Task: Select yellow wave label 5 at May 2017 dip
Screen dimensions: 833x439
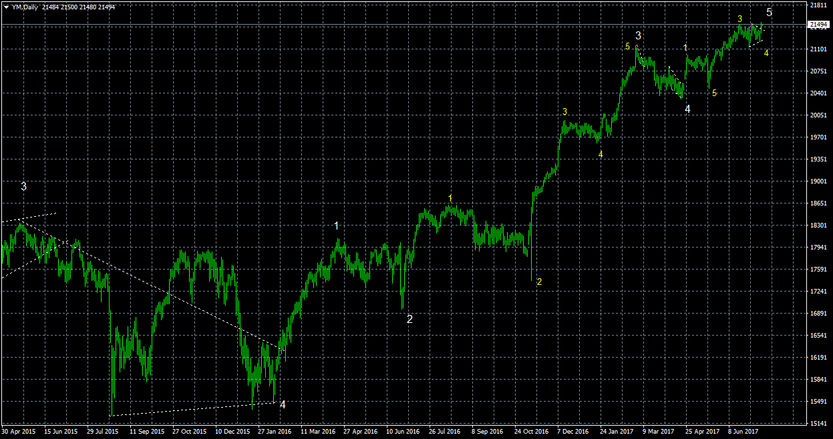Action: click(714, 93)
